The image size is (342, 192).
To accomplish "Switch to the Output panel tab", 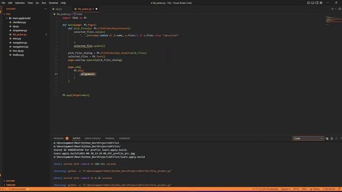I will pyautogui.click(x=76, y=139).
